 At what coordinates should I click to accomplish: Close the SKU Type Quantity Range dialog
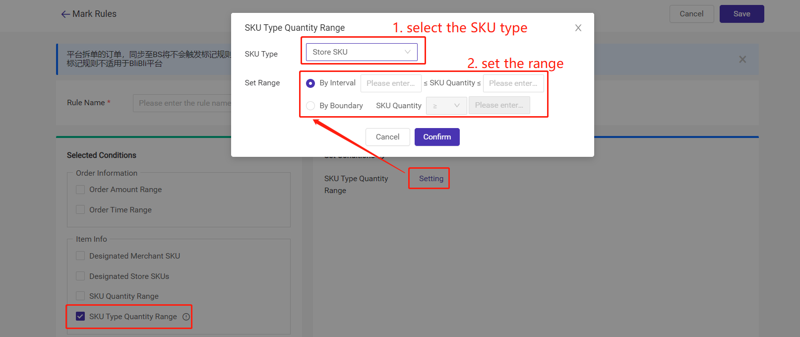pos(578,28)
